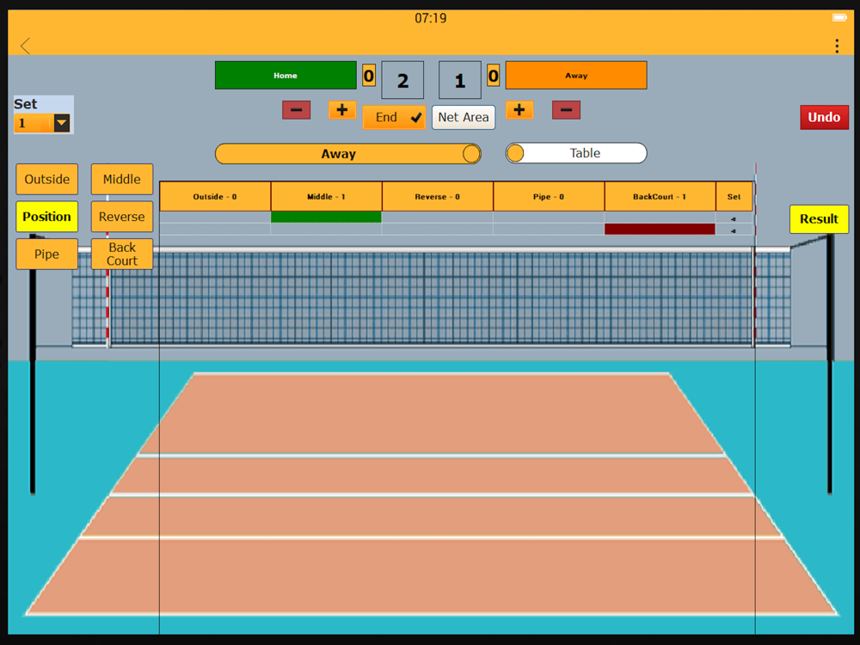
Task: Click the Home team plus button
Action: click(x=342, y=110)
